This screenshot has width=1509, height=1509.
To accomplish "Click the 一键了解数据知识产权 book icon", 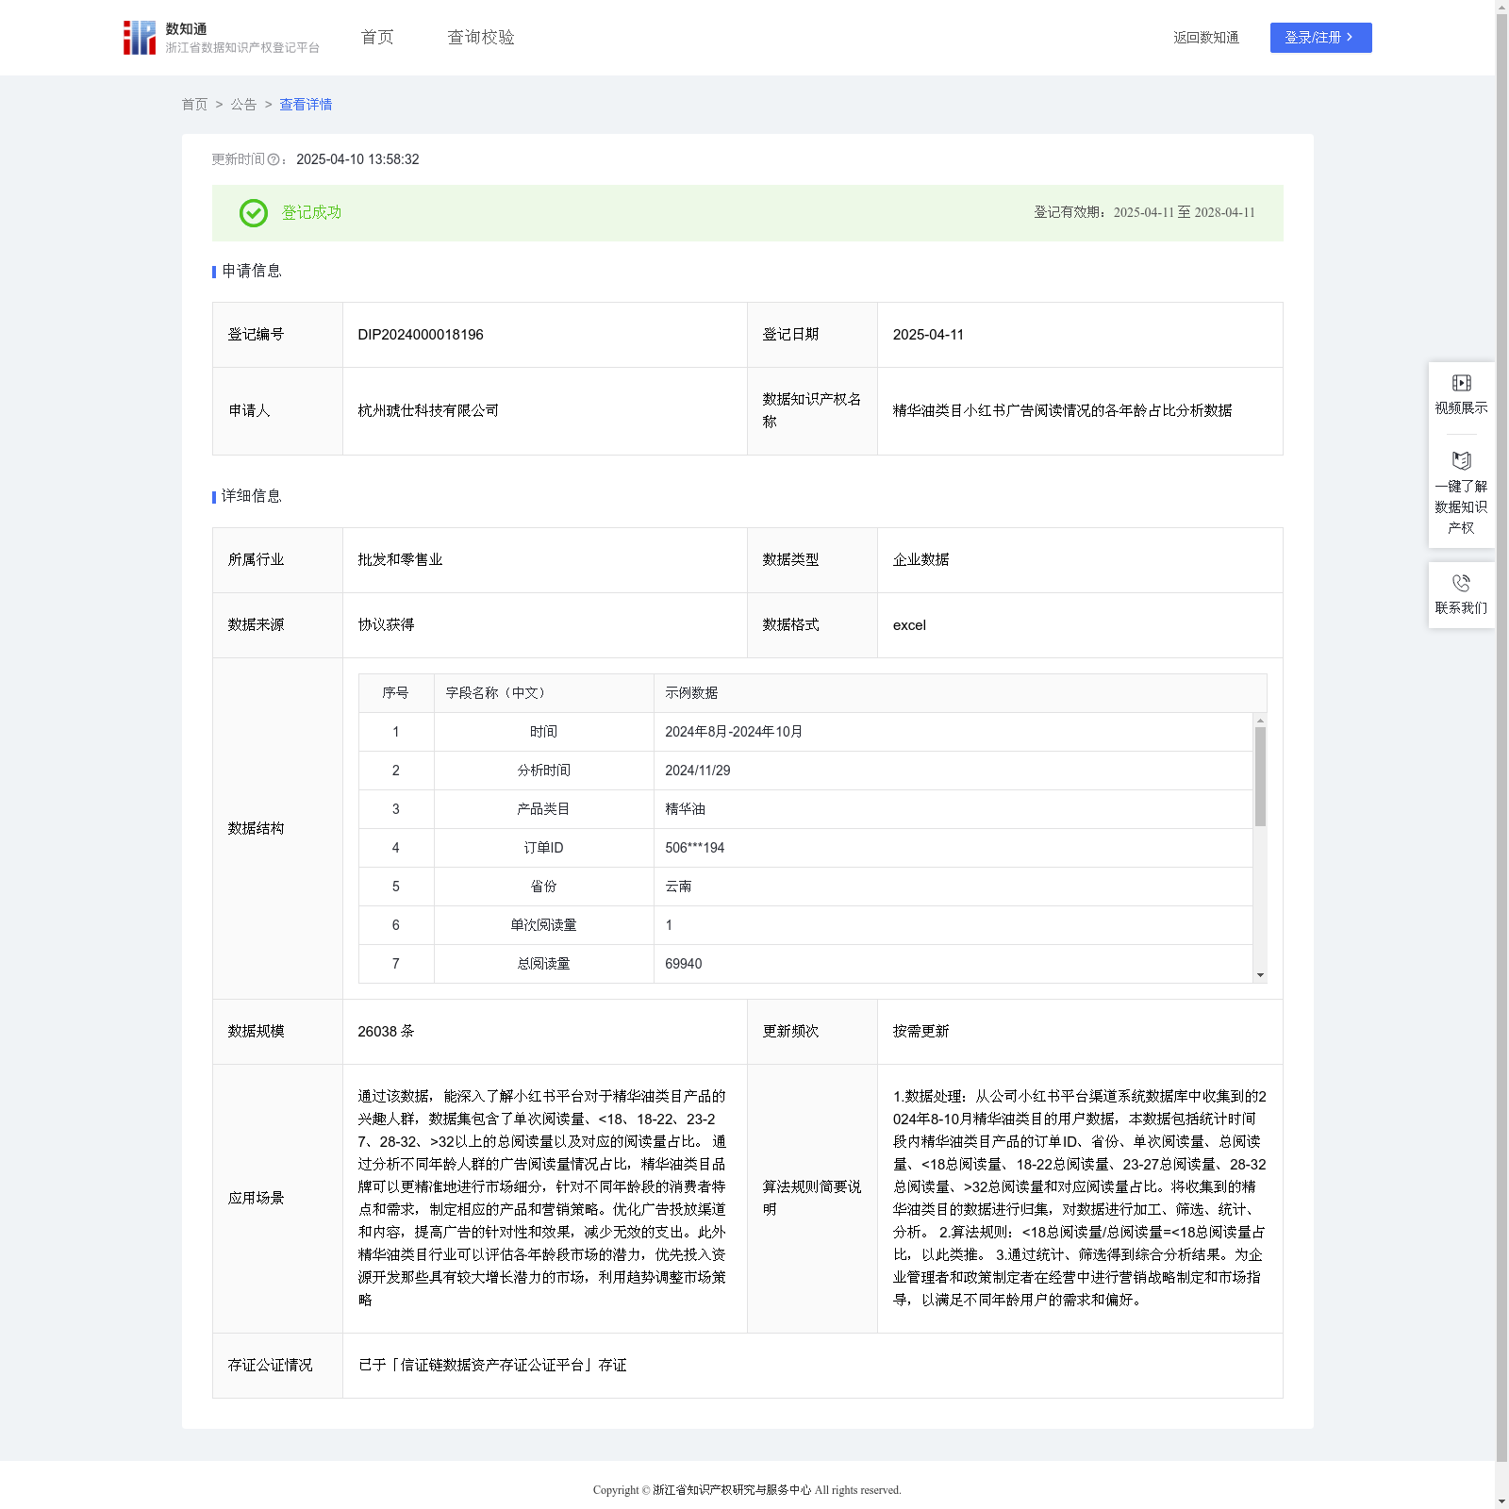I will (1461, 461).
